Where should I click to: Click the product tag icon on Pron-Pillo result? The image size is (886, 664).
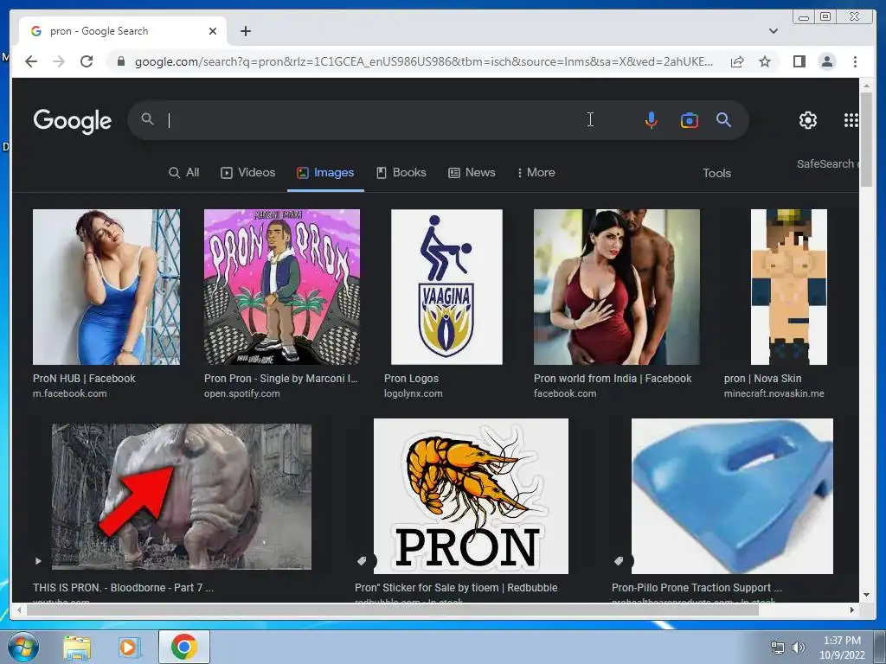click(619, 560)
